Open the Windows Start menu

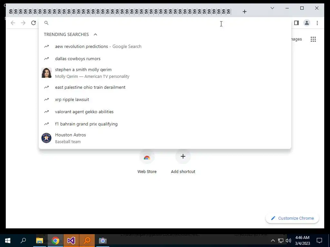click(8, 241)
